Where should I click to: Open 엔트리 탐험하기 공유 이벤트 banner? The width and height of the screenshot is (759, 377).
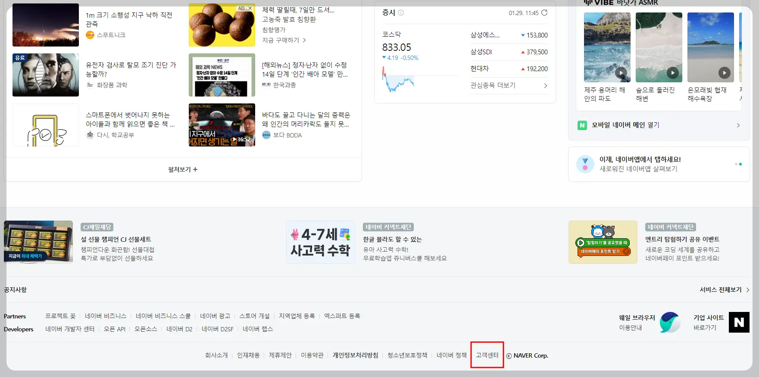(x=682, y=239)
